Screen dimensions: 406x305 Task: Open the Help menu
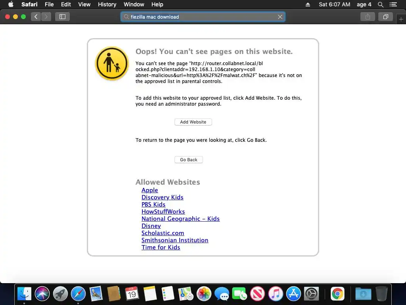coord(157,4)
